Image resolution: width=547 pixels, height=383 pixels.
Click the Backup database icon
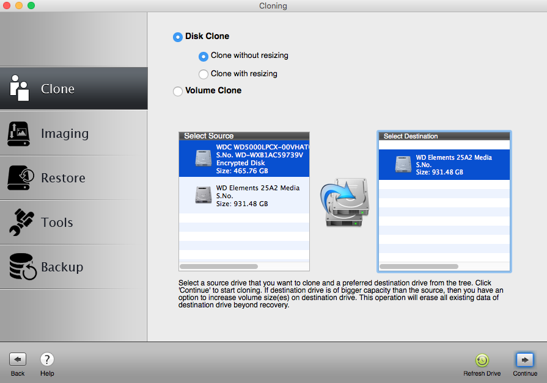pos(21,267)
